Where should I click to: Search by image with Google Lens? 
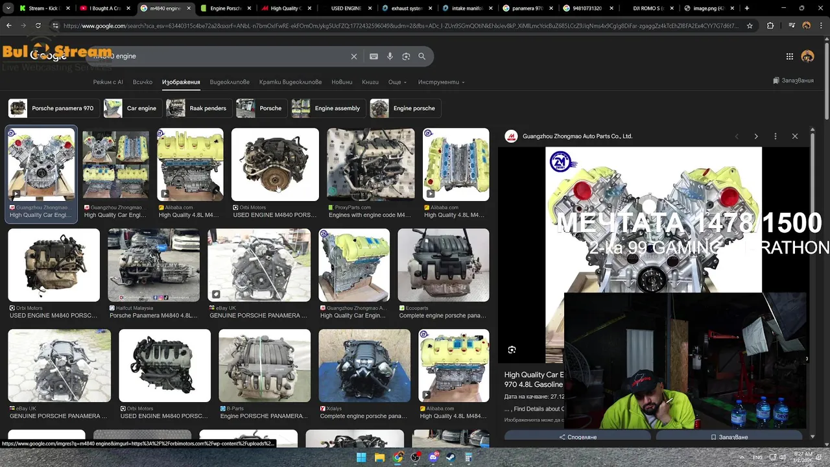point(406,56)
